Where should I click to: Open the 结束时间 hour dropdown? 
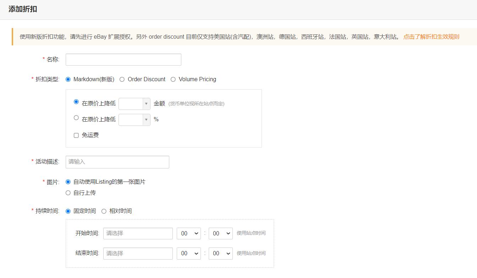click(x=188, y=253)
